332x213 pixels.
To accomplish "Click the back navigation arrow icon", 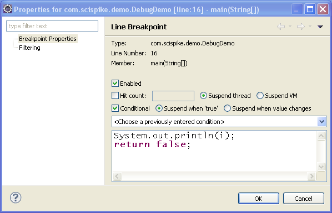I will point(281,27).
